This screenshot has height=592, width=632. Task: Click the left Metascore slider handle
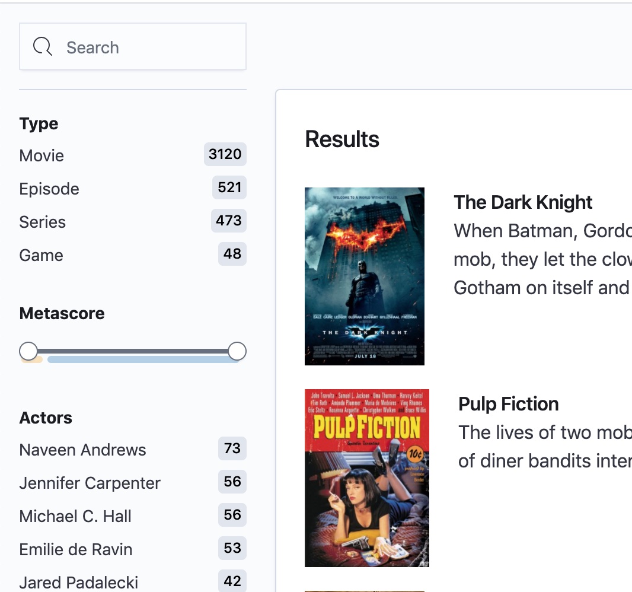coord(28,351)
